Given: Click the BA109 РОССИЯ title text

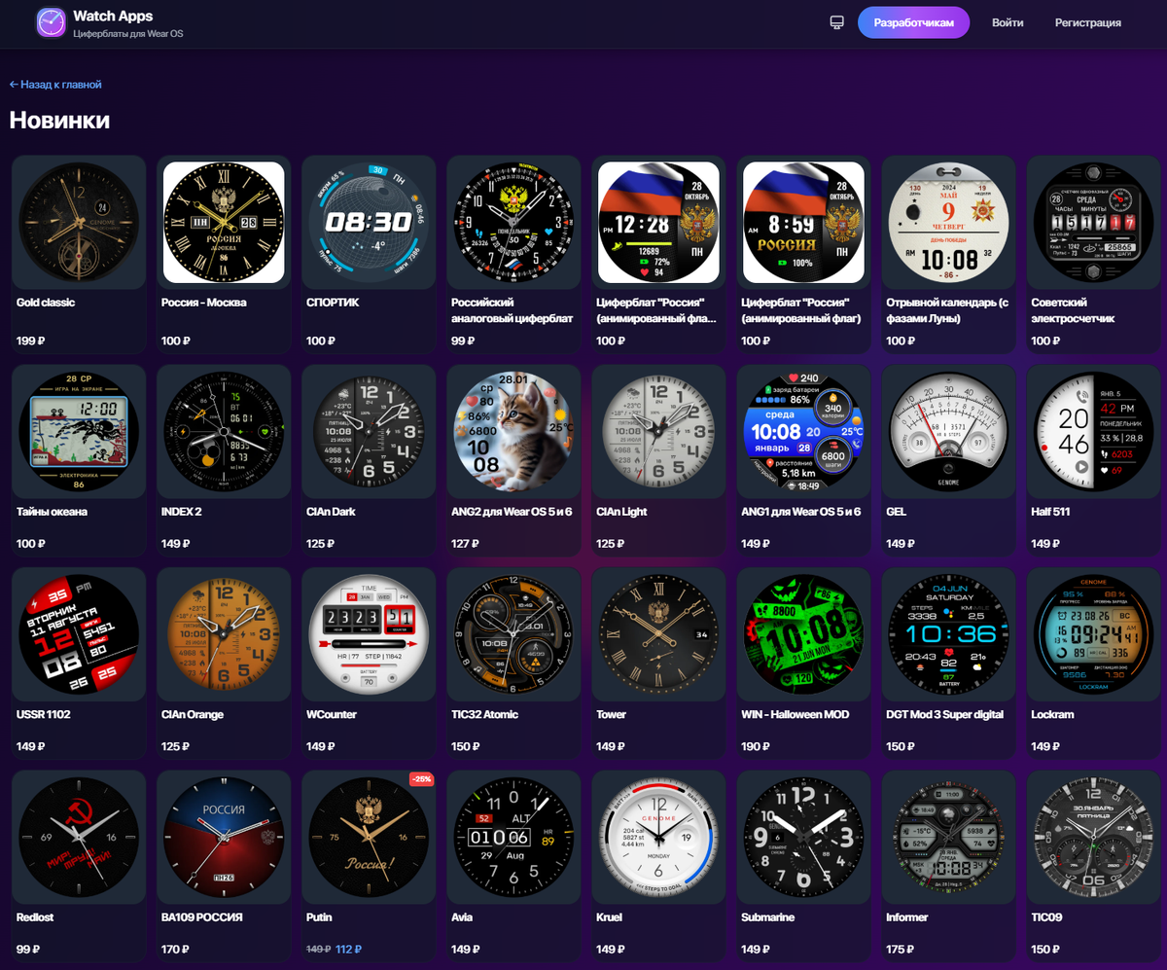Looking at the screenshot, I should coord(202,917).
